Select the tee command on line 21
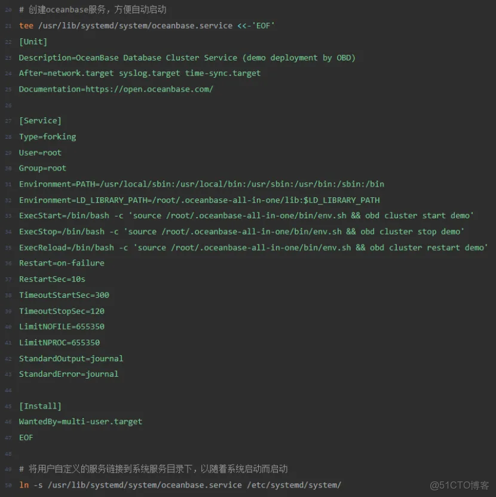Viewport: 496px width, 497px height. pyautogui.click(x=26, y=25)
